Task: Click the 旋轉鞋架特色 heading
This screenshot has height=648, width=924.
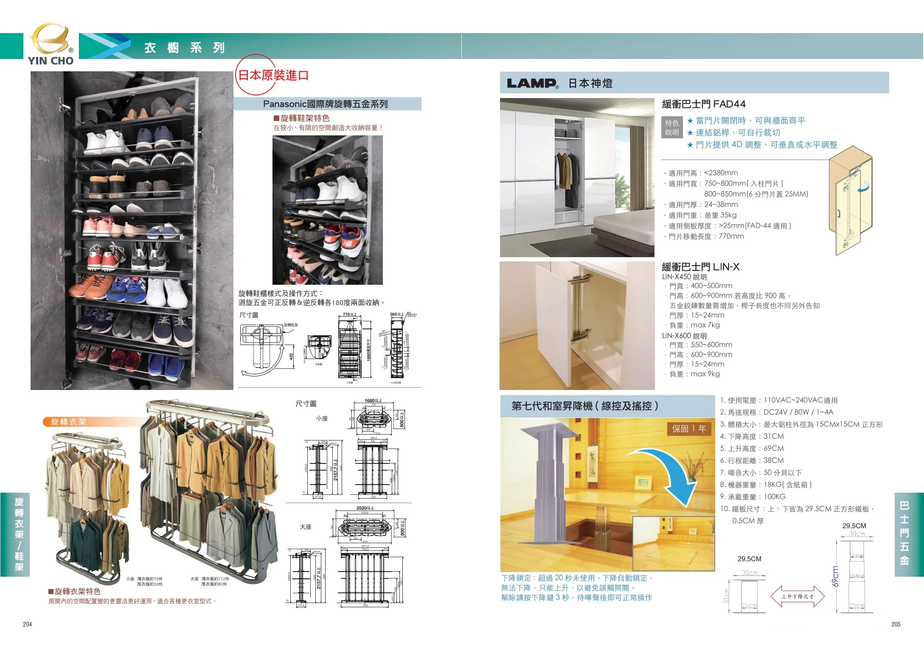Action: [x=301, y=118]
